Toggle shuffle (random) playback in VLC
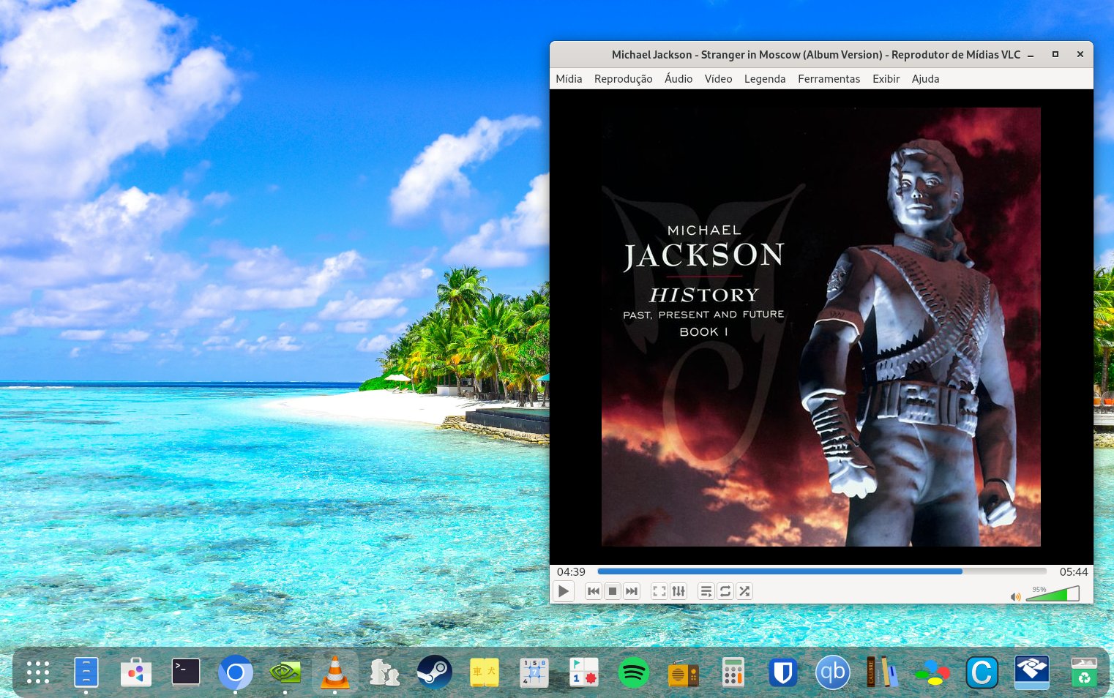 (744, 591)
